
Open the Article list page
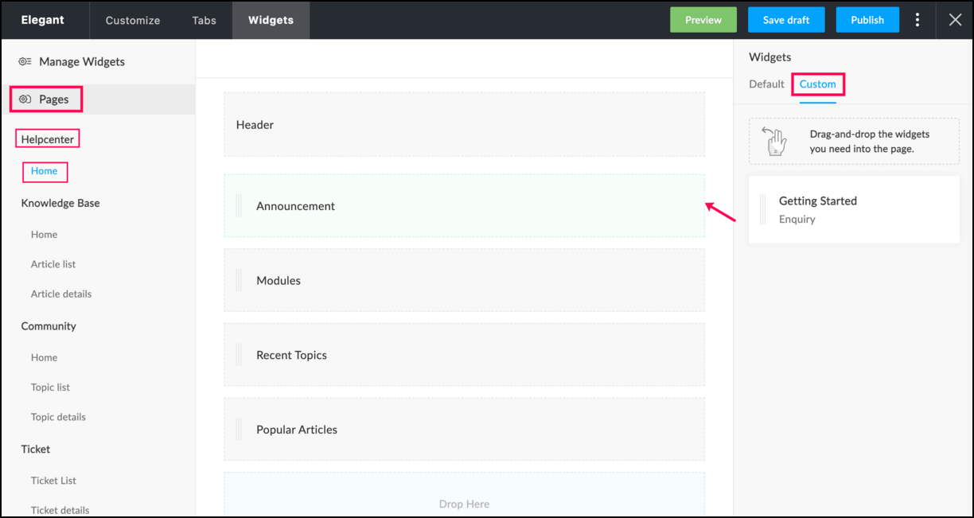coord(53,264)
